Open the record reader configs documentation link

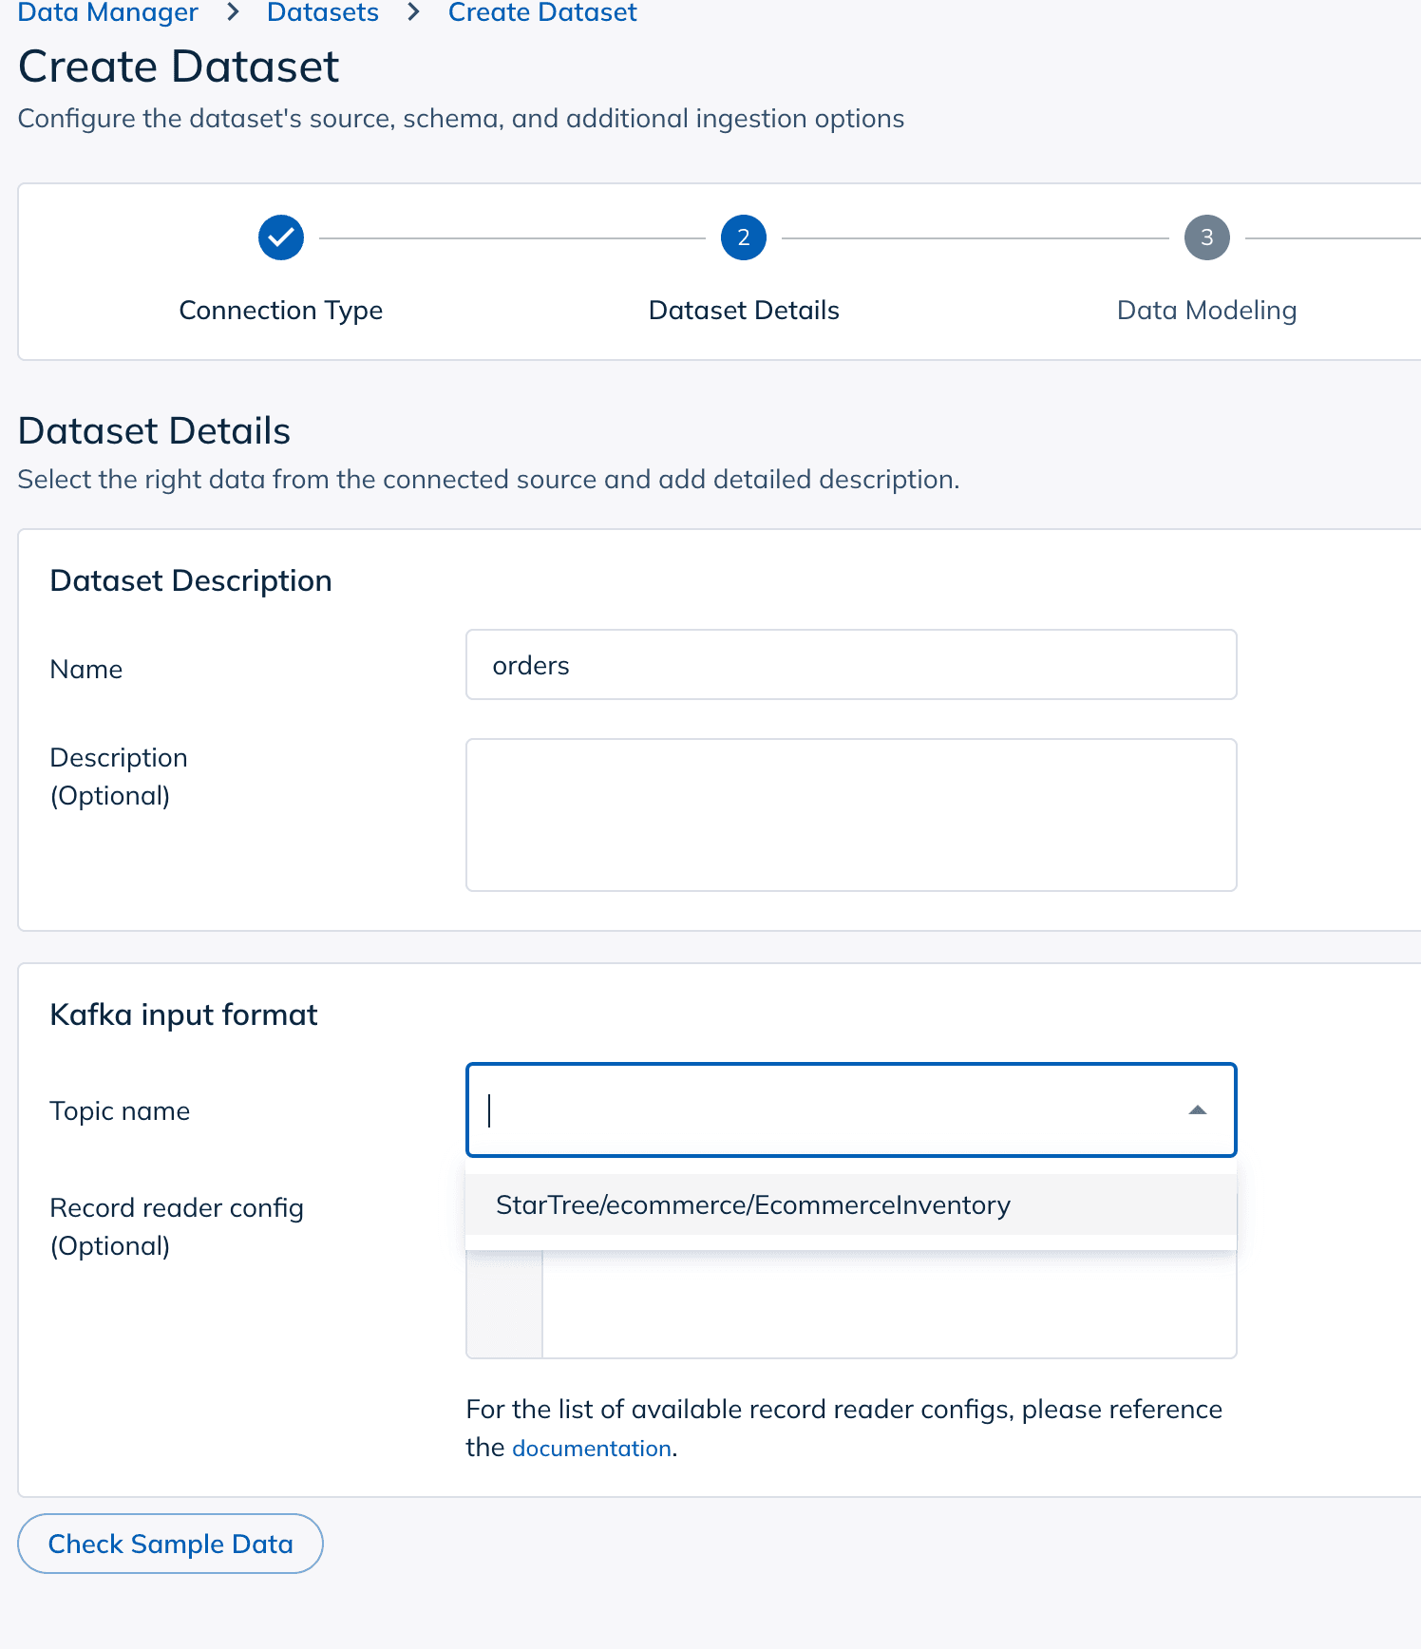tap(591, 1447)
